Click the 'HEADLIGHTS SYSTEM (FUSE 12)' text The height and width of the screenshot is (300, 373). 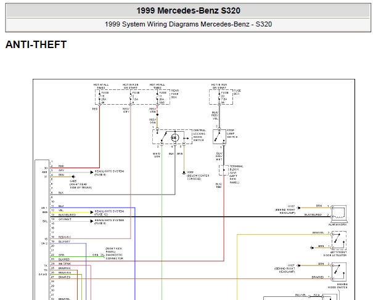pos(109,213)
